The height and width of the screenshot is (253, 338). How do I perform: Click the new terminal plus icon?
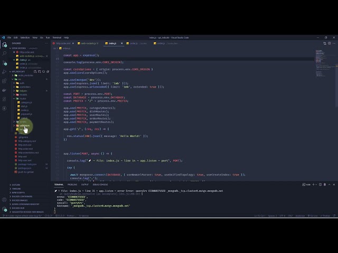pos(313,184)
